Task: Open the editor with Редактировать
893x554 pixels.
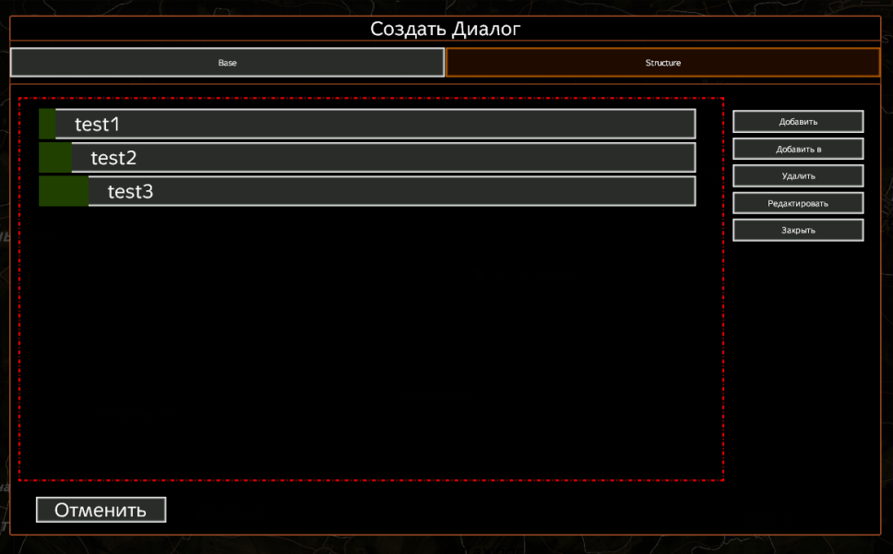Action: [798, 203]
